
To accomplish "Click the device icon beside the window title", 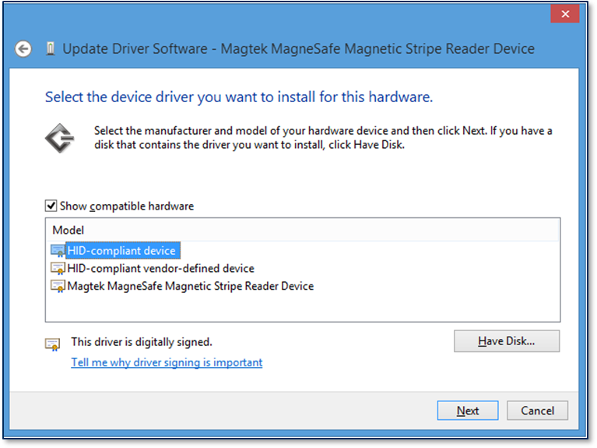I will [51, 49].
